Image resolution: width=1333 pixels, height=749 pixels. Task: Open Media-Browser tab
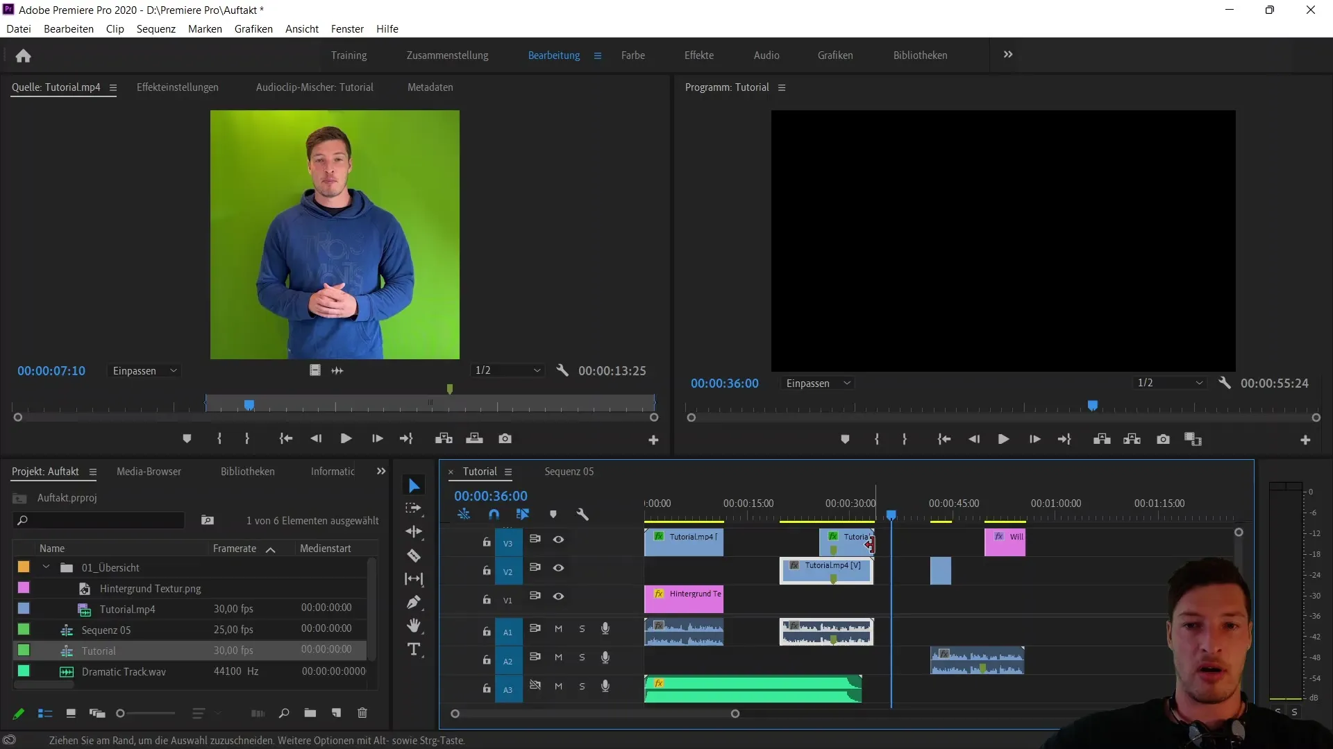point(149,471)
